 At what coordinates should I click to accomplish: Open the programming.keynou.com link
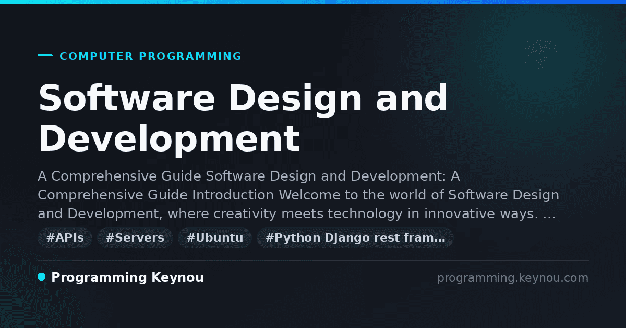coord(513,278)
